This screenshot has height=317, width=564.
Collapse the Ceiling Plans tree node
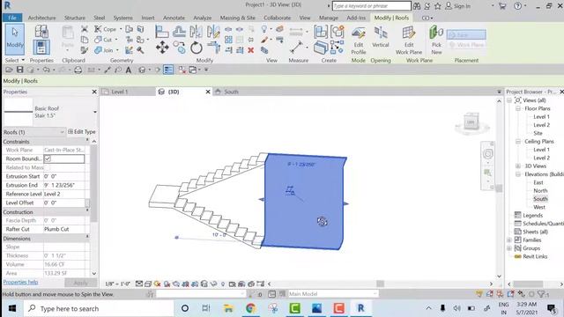(518, 141)
